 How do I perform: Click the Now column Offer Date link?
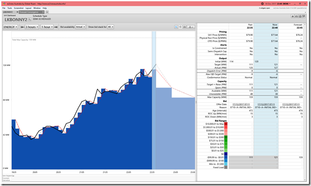coord(266,104)
